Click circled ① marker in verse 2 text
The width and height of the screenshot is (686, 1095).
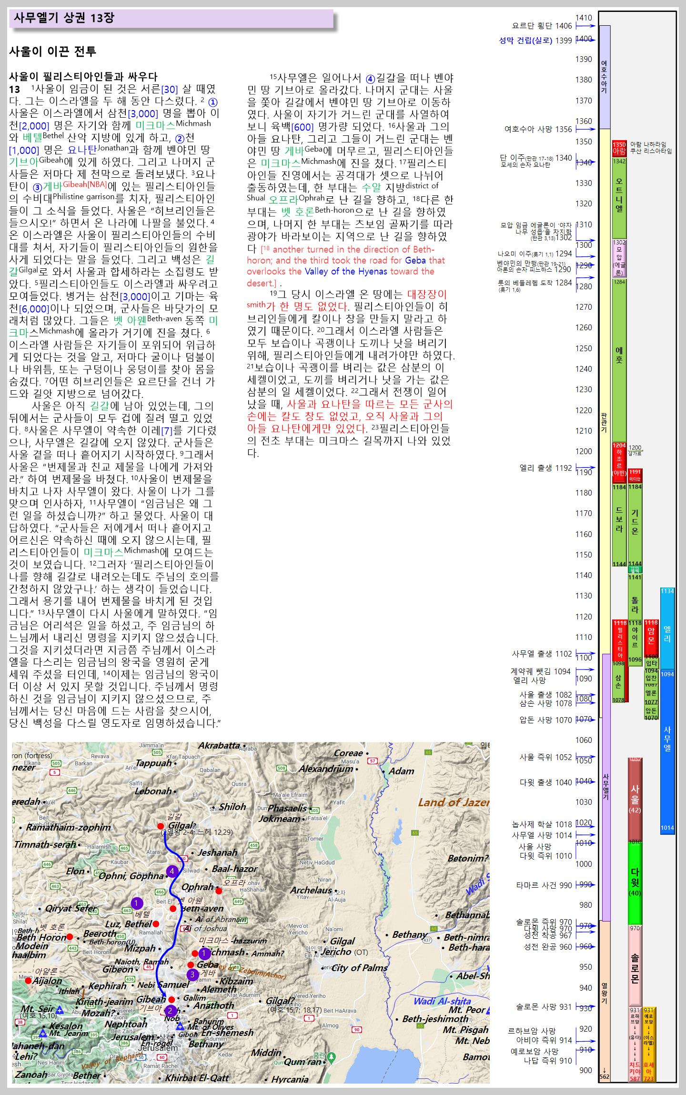213,101
